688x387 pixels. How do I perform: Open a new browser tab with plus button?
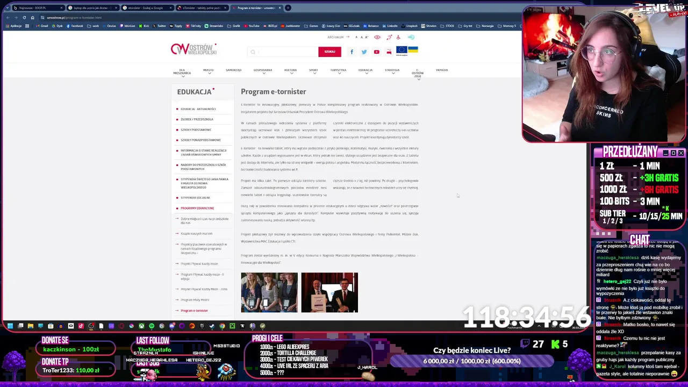tap(288, 8)
